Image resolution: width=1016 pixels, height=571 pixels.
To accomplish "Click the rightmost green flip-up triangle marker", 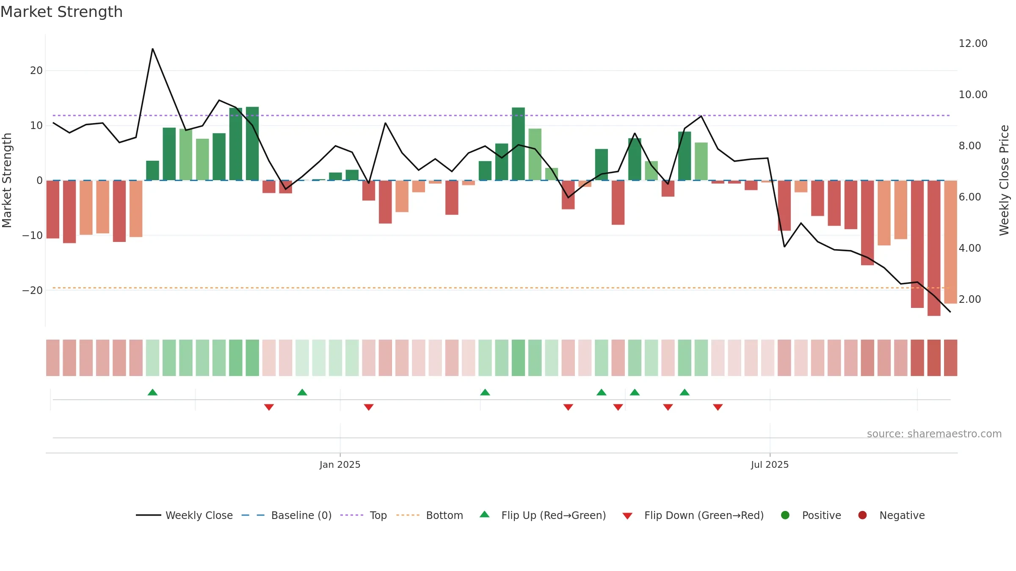I will 685,392.
